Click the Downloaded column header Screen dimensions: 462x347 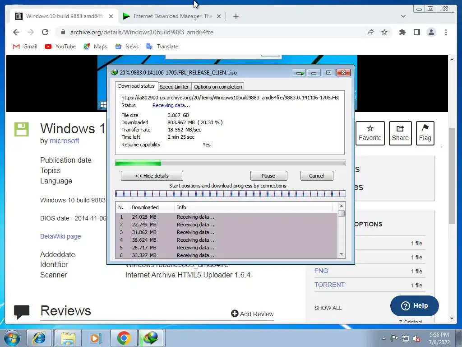[152, 207]
